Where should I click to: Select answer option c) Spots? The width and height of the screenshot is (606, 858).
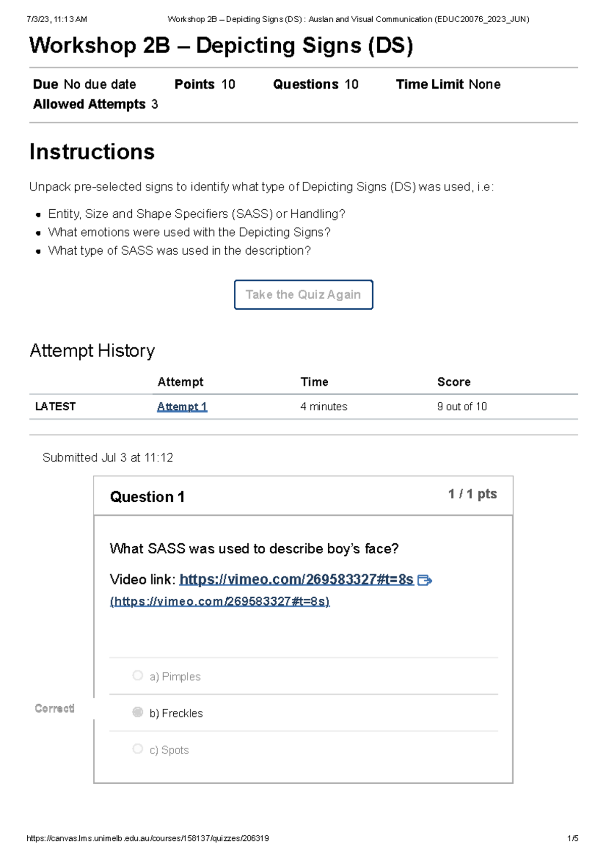(169, 750)
